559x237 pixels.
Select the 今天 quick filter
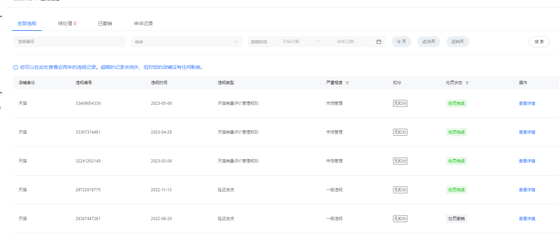[x=402, y=42]
